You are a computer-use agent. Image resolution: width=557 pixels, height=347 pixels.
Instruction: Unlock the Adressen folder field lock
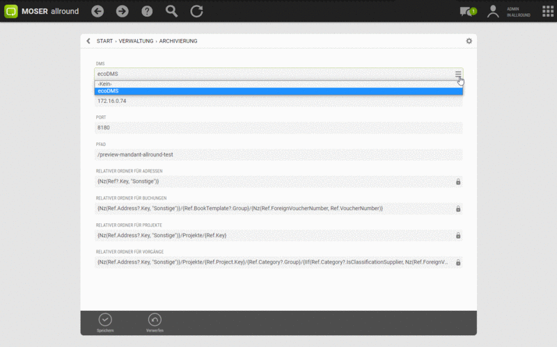coord(458,181)
